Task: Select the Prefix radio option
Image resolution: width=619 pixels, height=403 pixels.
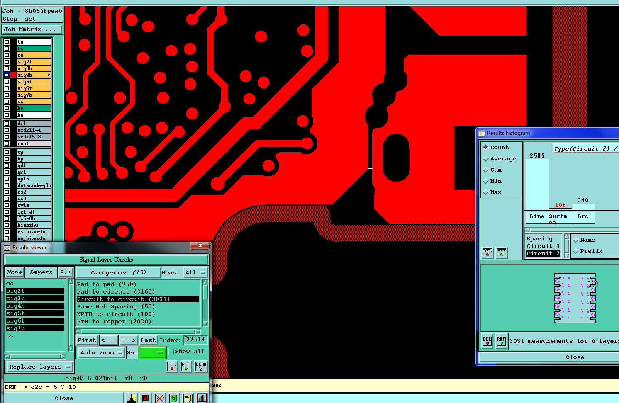Action: click(575, 251)
